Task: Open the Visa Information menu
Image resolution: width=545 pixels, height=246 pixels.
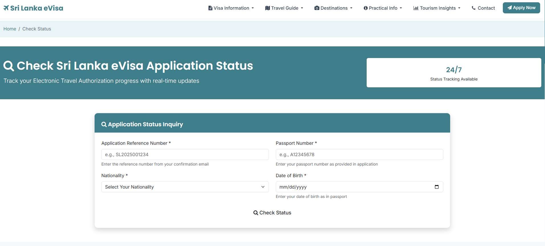Action: point(231,8)
